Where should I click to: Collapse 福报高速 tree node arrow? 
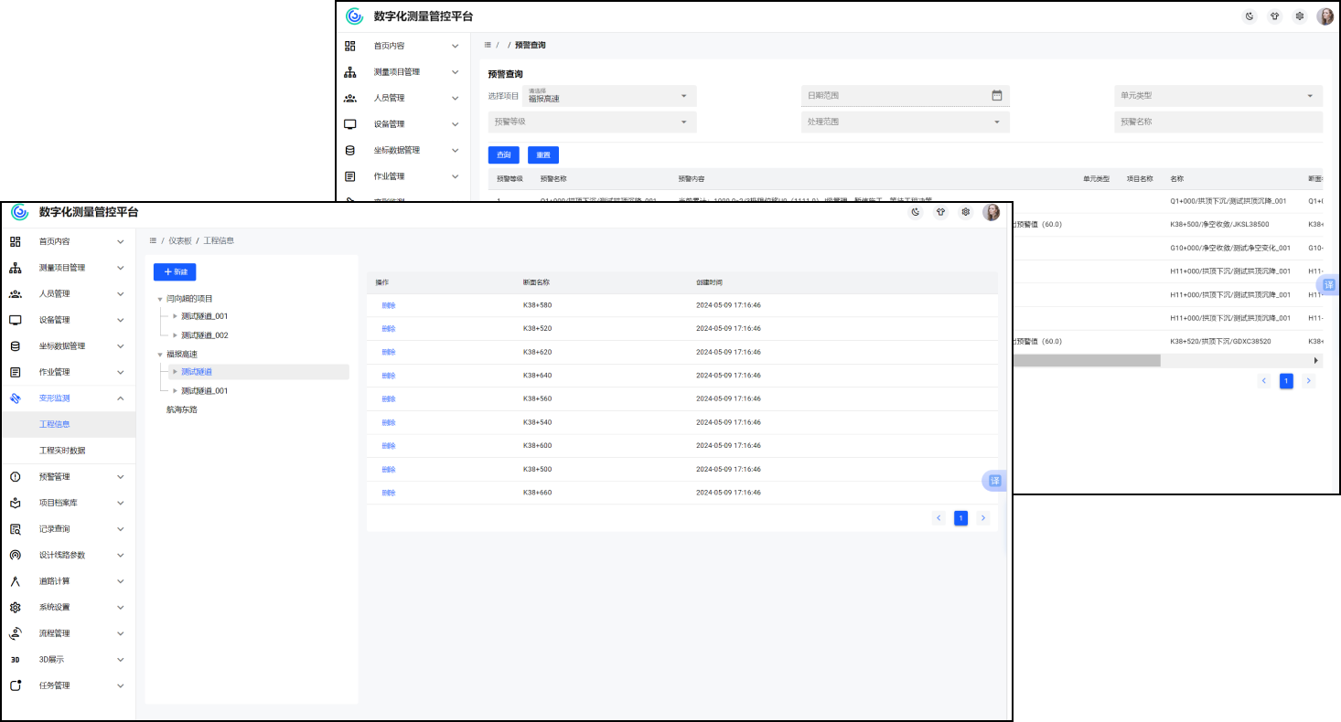pyautogui.click(x=161, y=354)
